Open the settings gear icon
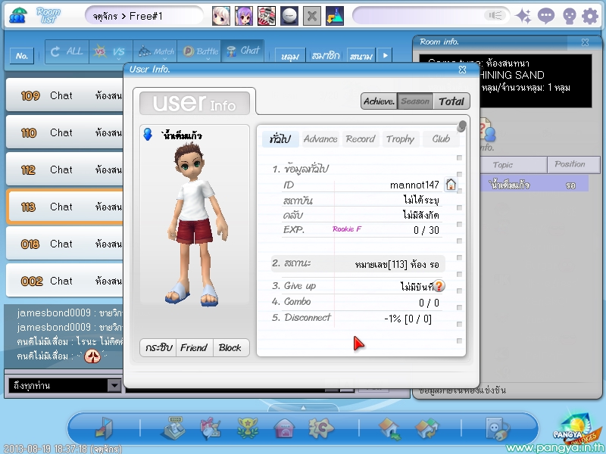Image resolution: width=606 pixels, height=454 pixels. pos(590,16)
